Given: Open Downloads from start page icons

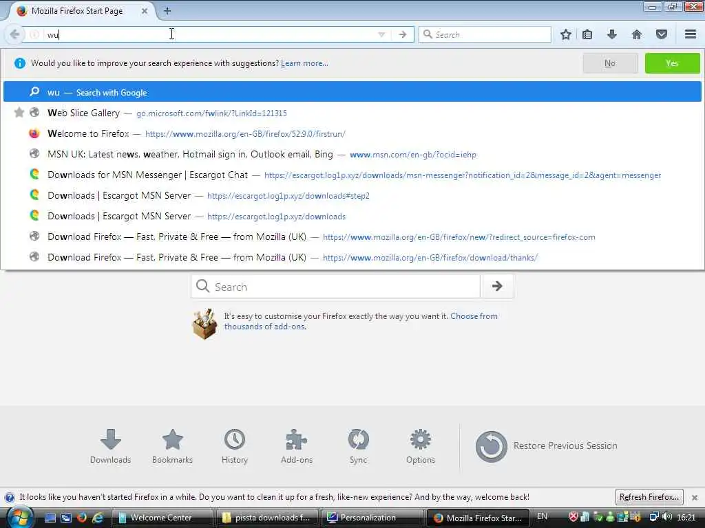Looking at the screenshot, I should pyautogui.click(x=111, y=446).
